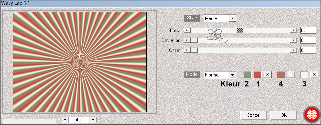Remove the red color with its X
The image size is (321, 125).
coord(267,75)
